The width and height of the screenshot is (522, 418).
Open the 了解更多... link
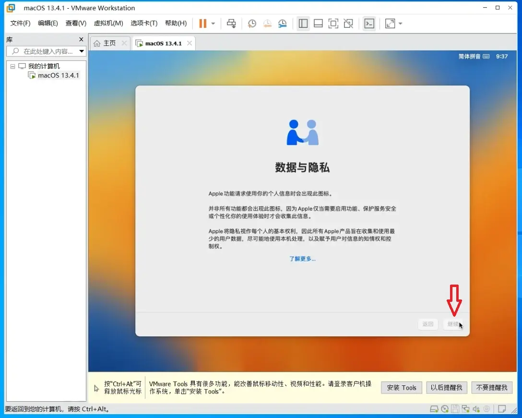tap(302, 259)
